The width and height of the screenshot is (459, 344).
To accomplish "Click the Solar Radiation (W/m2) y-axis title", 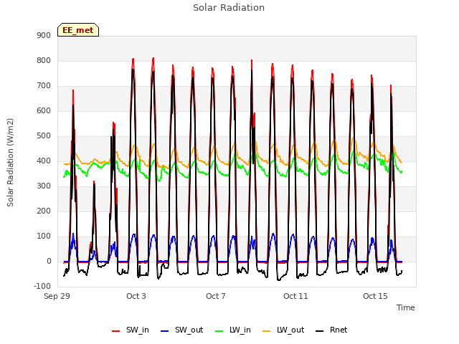I will click(10, 163).
